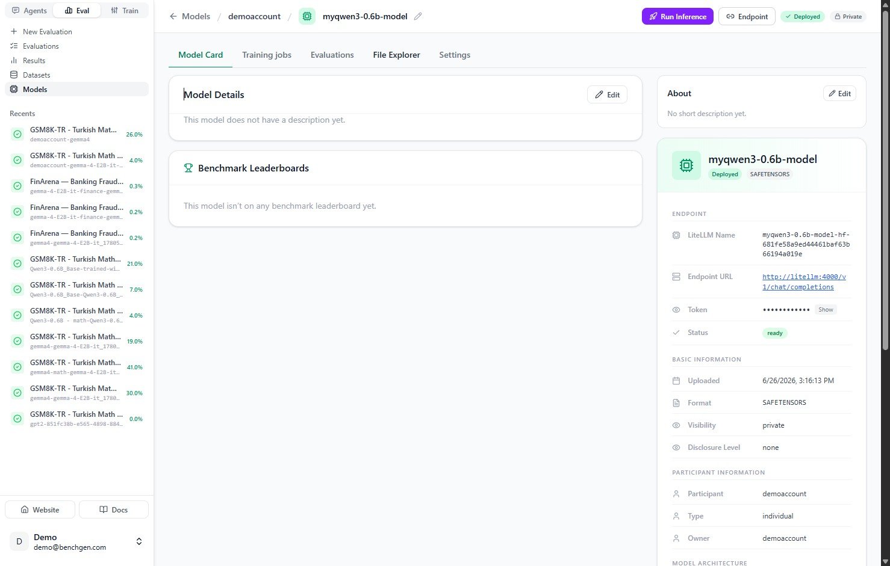Open the Evaluations sidebar item
This screenshot has height=566, width=890.
pyautogui.click(x=76, y=46)
